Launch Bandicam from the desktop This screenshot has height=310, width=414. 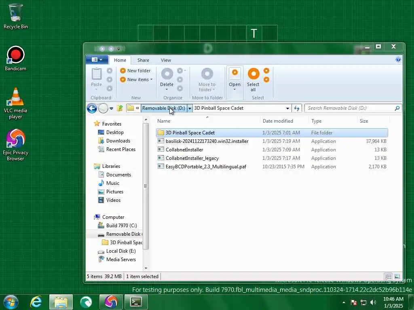(16, 59)
